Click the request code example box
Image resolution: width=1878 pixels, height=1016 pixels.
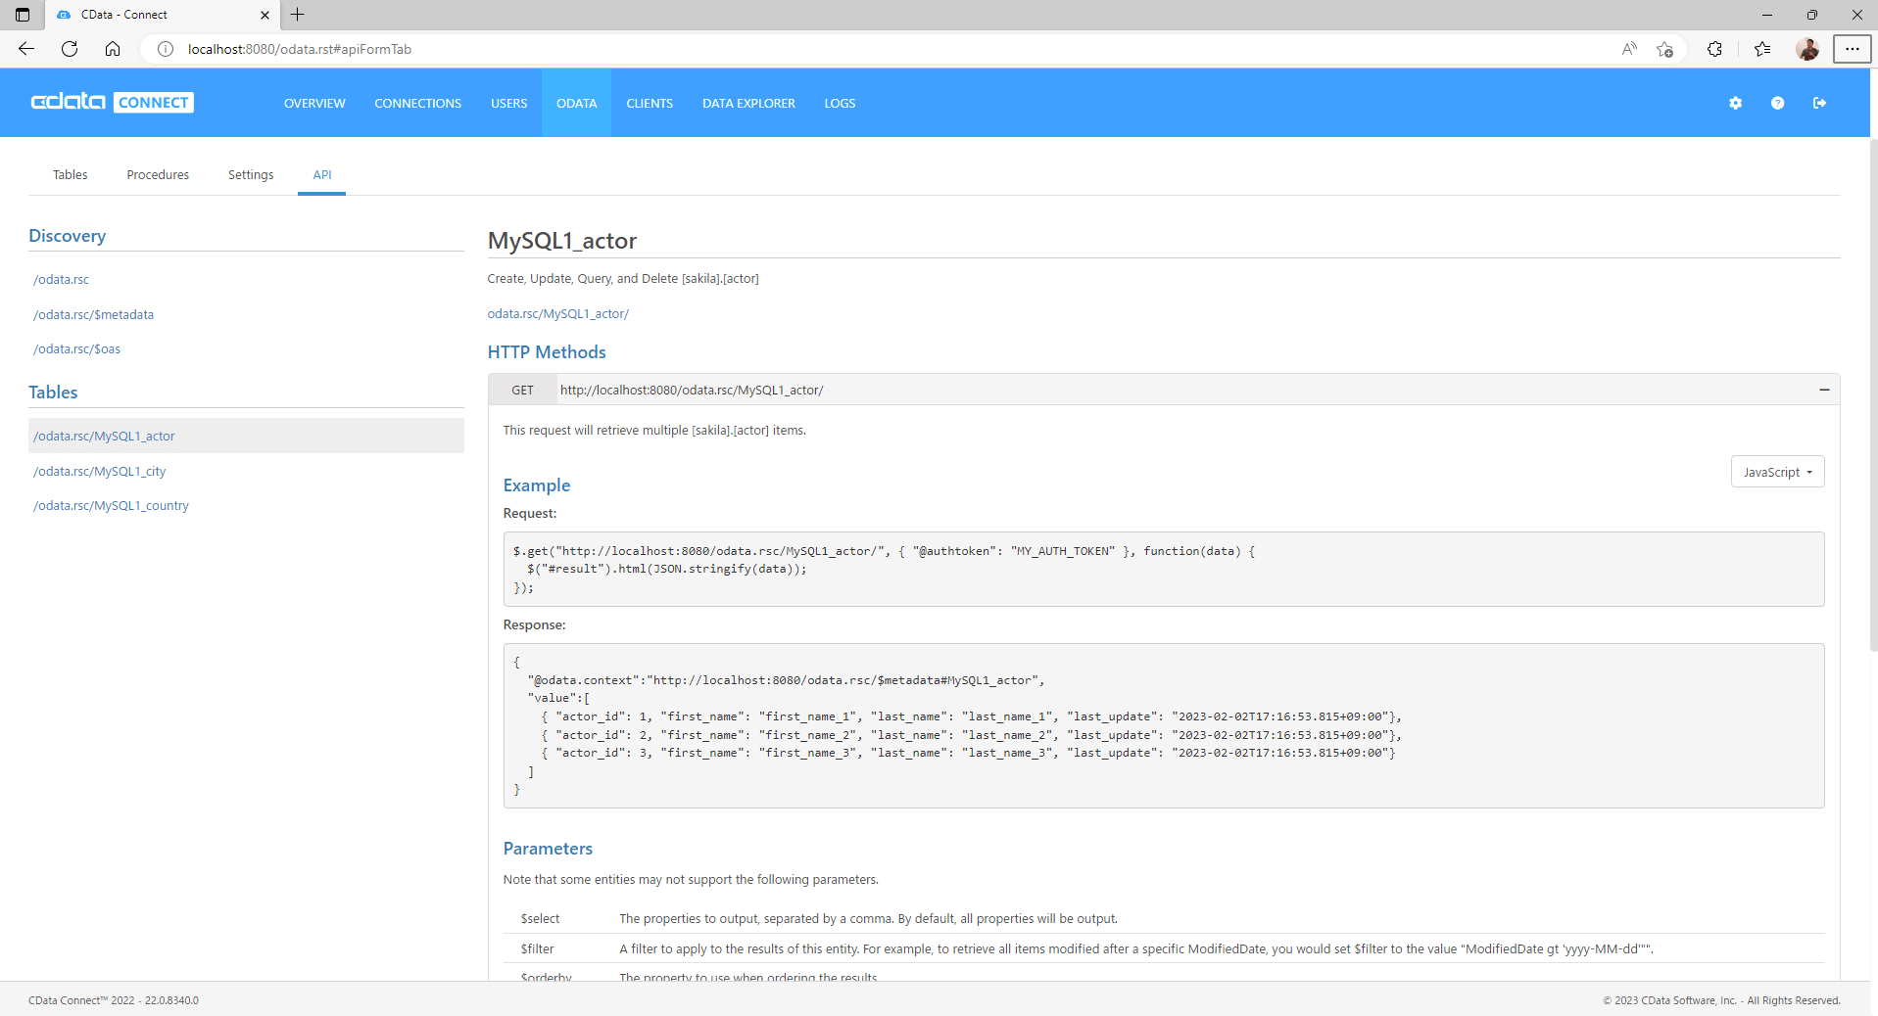tap(1164, 569)
